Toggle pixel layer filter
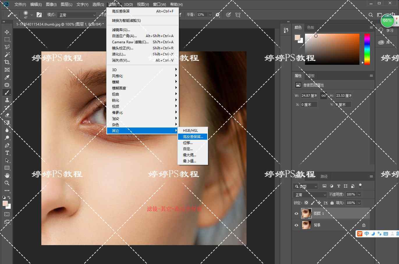The width and height of the screenshot is (399, 264). click(324, 186)
